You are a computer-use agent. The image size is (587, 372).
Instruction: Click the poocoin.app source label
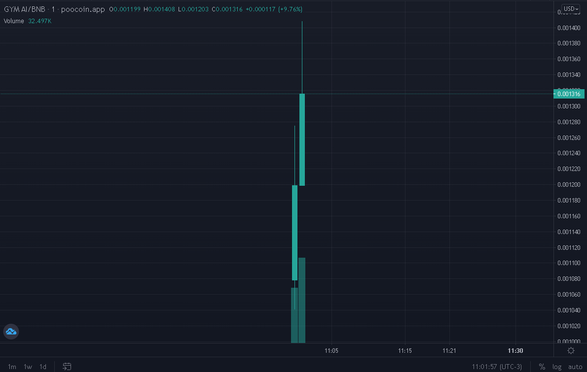83,9
